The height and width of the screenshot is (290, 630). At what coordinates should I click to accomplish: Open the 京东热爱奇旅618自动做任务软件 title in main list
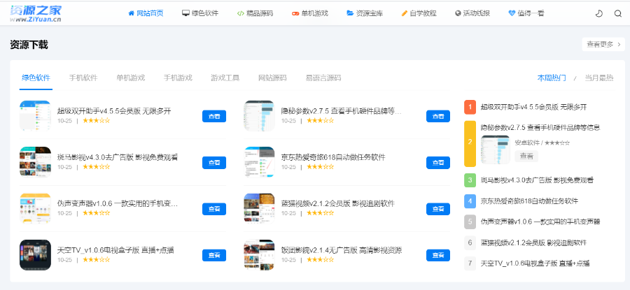tap(333, 157)
